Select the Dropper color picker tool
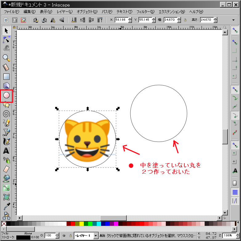241x241 pixels. (6, 206)
